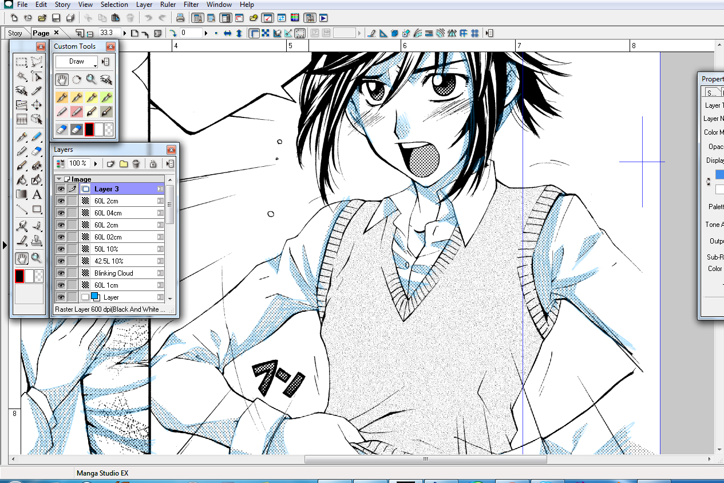The width and height of the screenshot is (724, 483).
Task: Save the file from main toolbar
Action: click(56, 18)
